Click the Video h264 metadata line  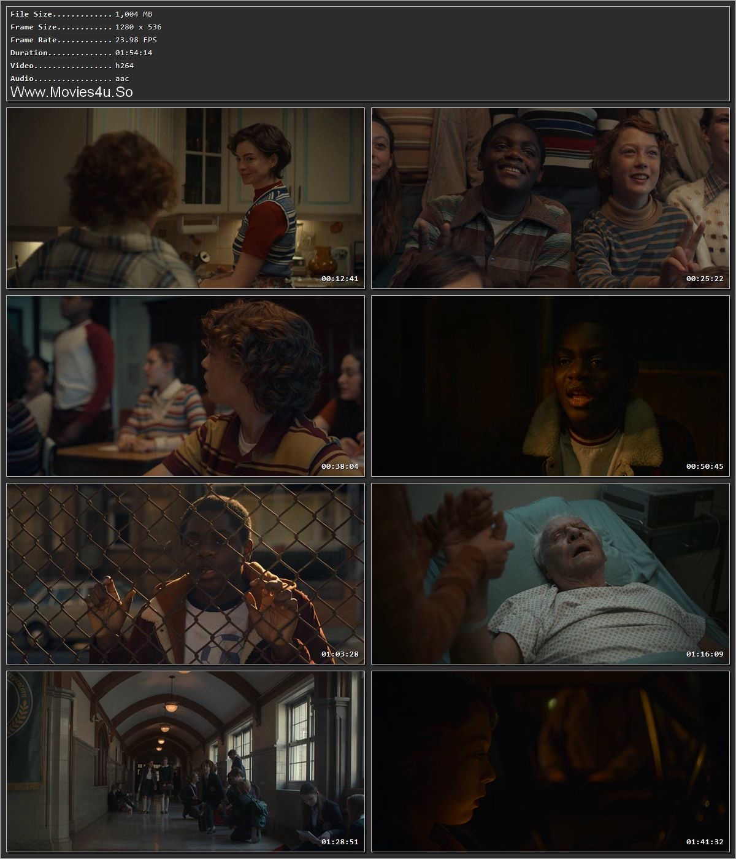point(69,66)
